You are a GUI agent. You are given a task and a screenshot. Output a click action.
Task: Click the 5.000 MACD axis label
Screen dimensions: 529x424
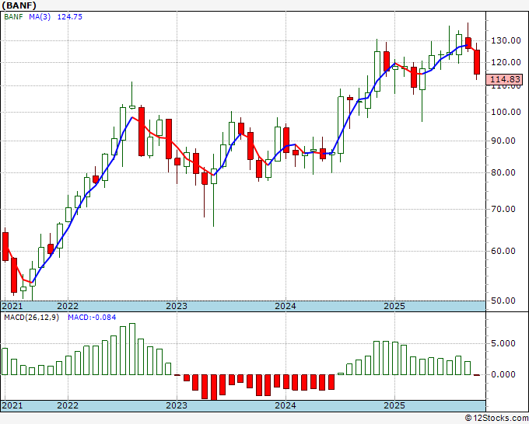click(505, 343)
